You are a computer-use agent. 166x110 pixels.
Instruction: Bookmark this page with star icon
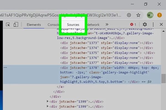[x=138, y=15]
